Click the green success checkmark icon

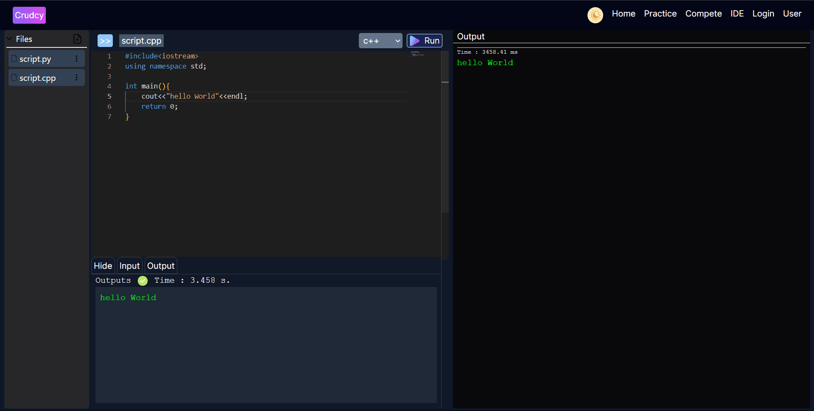[143, 281]
